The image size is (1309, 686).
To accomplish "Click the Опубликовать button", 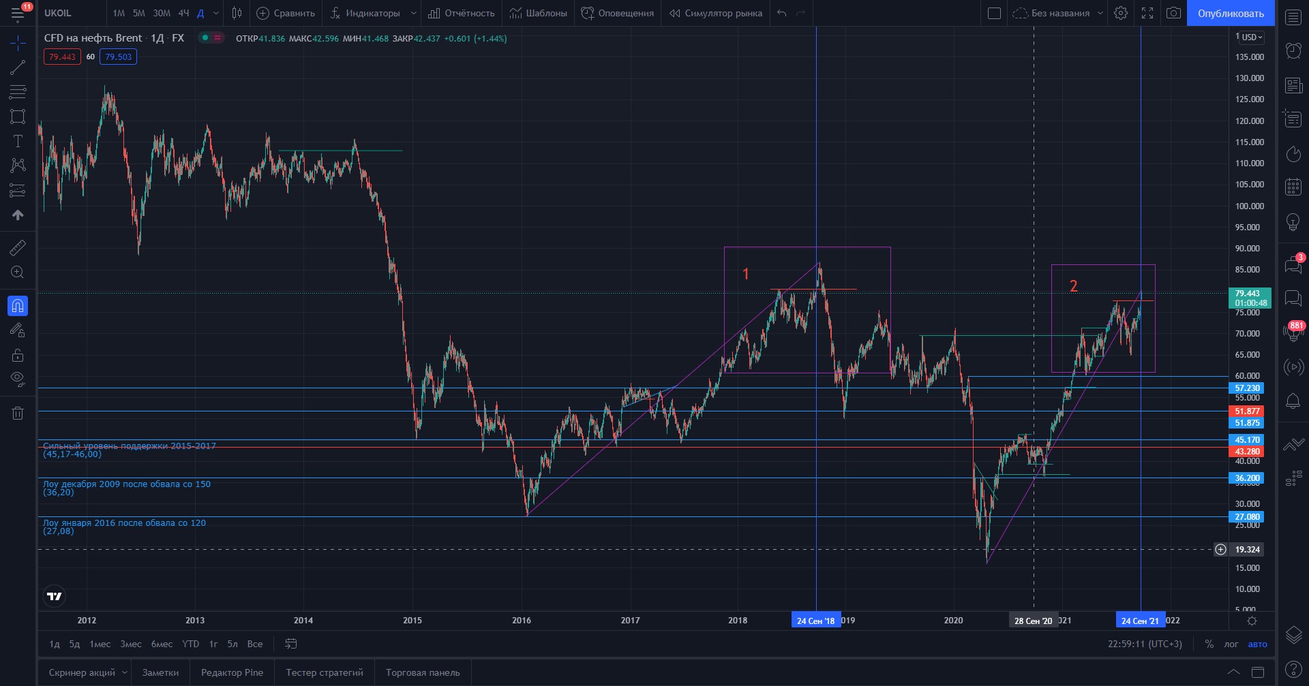I will tap(1230, 13).
